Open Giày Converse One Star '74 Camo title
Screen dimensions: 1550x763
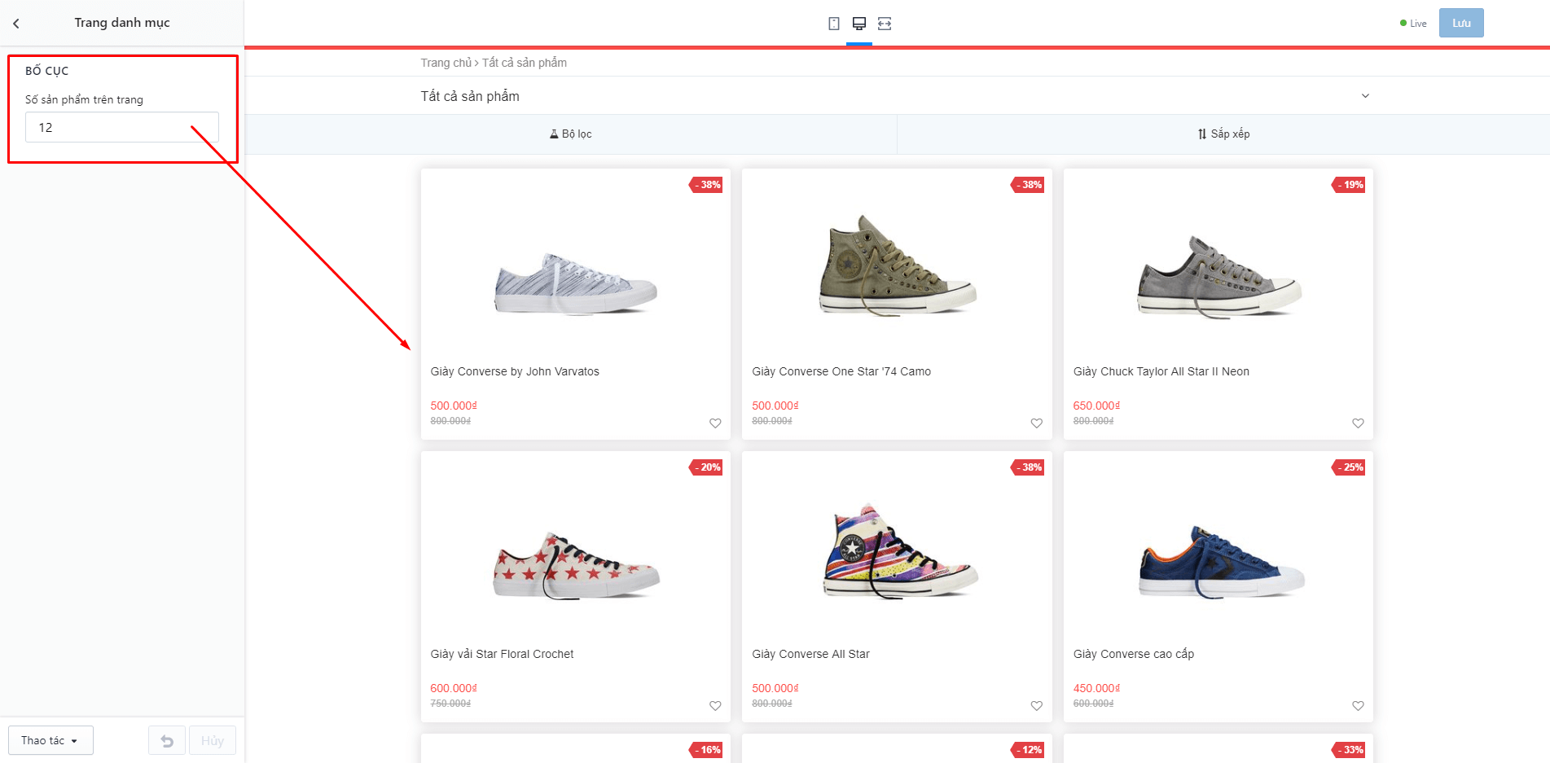click(x=841, y=371)
